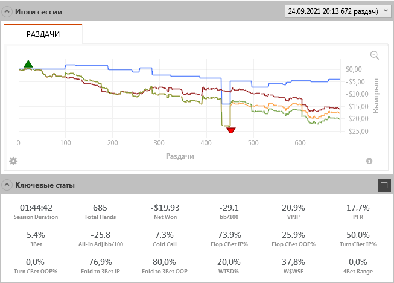394x283 pixels.
Task: Collapse the Ключевые статы panel
Action: point(7,185)
